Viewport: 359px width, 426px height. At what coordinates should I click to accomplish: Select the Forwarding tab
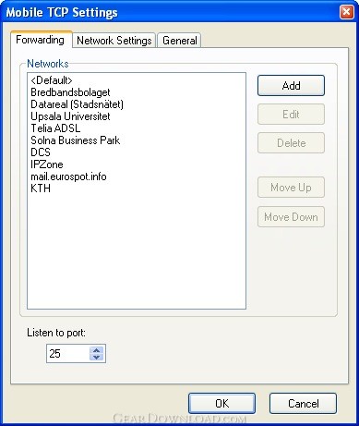(41, 40)
